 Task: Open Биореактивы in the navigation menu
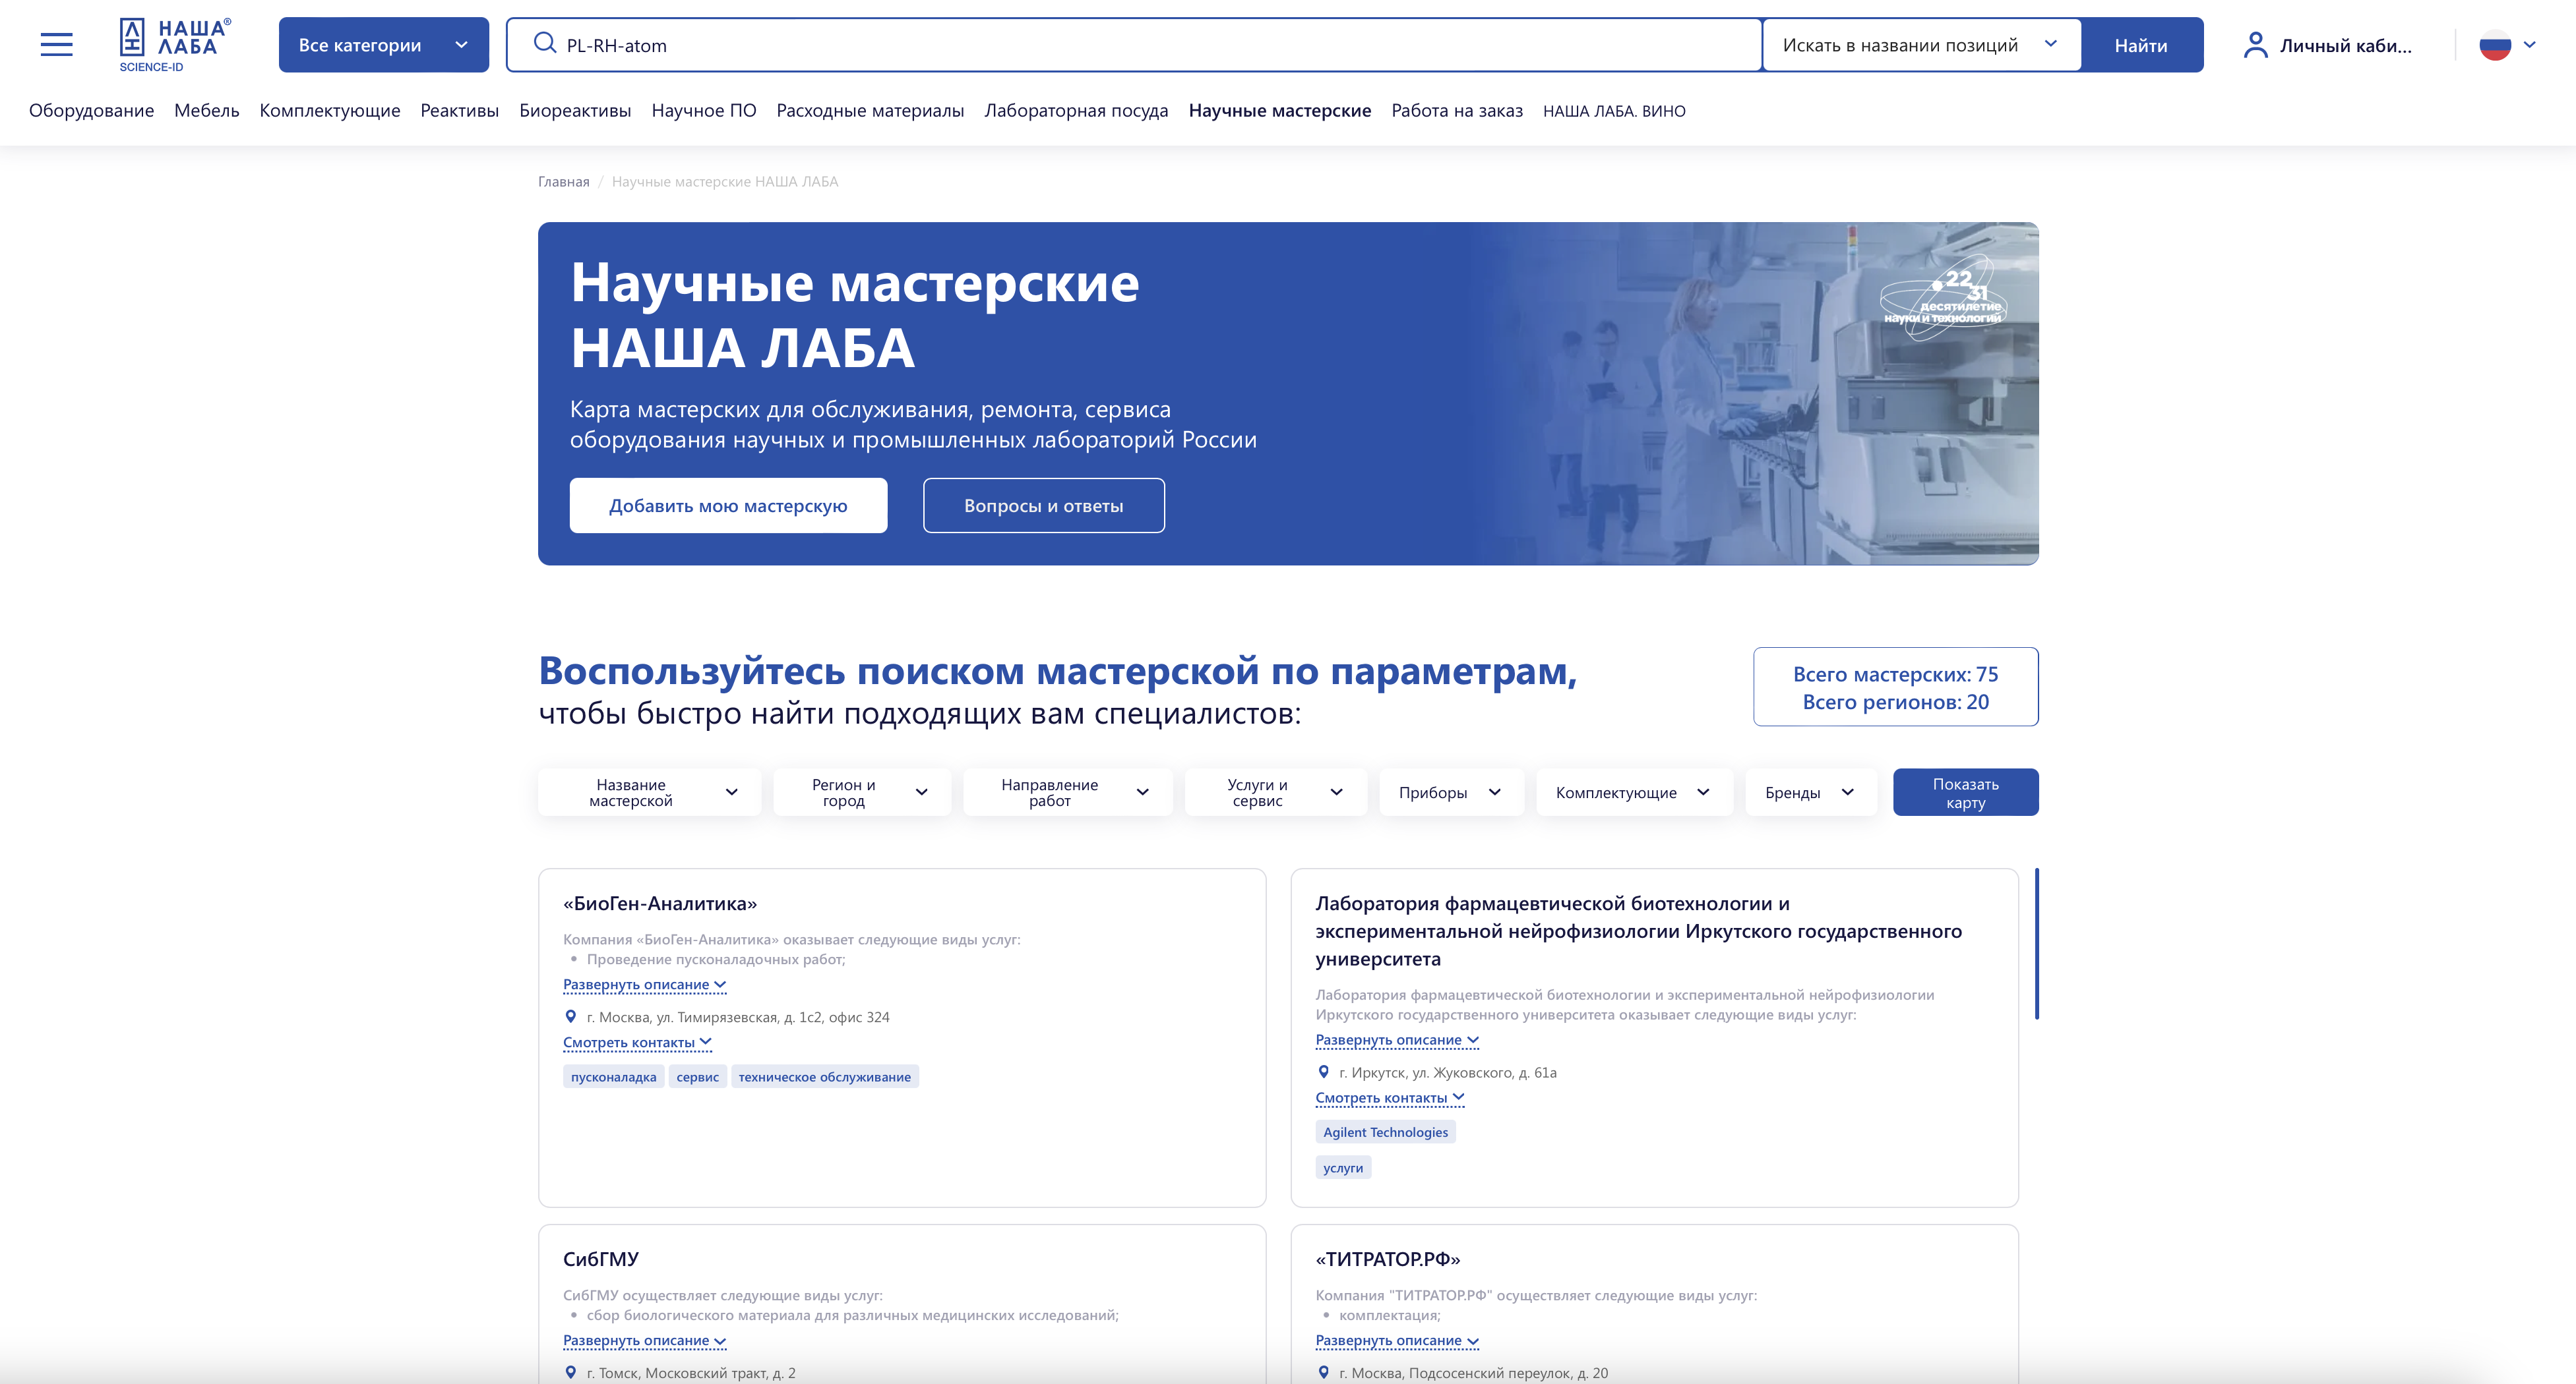tap(575, 111)
